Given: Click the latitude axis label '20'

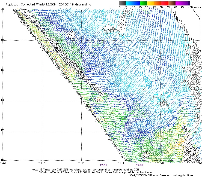Looking at the screenshot, I should point(2,9).
